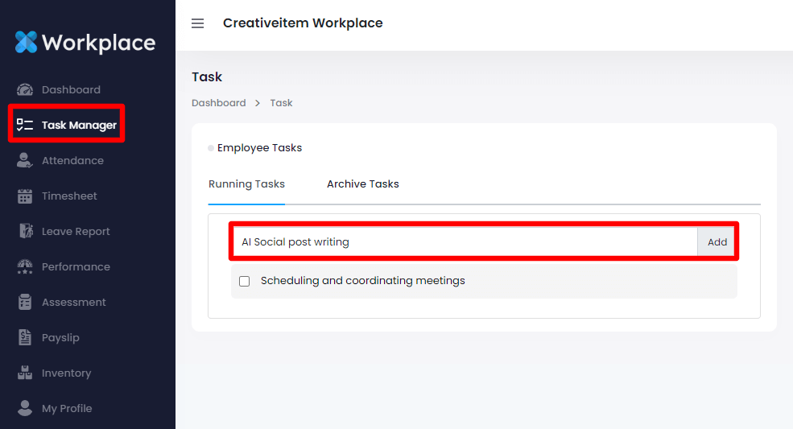The width and height of the screenshot is (793, 429).
Task: Click the Performance gauge icon
Action: [x=25, y=266]
